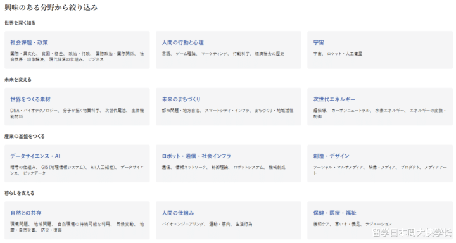456x243 pixels.
Task: Click the 次世代電池 keyword
Action: pos(115,111)
